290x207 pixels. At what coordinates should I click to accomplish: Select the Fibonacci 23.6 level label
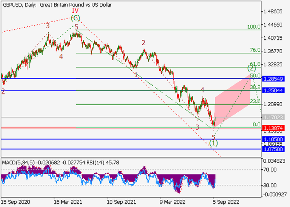[255, 102]
